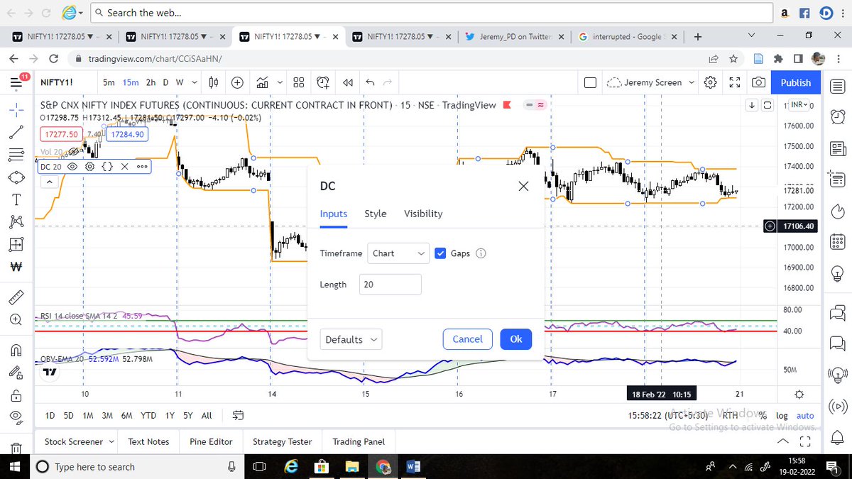Select the crosshair cursor tool
This screenshot has height=479, width=852.
pos(17,109)
